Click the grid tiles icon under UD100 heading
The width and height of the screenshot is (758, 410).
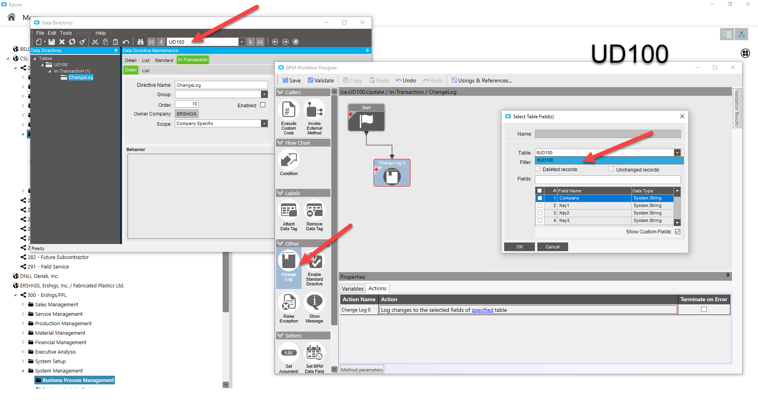[745, 53]
